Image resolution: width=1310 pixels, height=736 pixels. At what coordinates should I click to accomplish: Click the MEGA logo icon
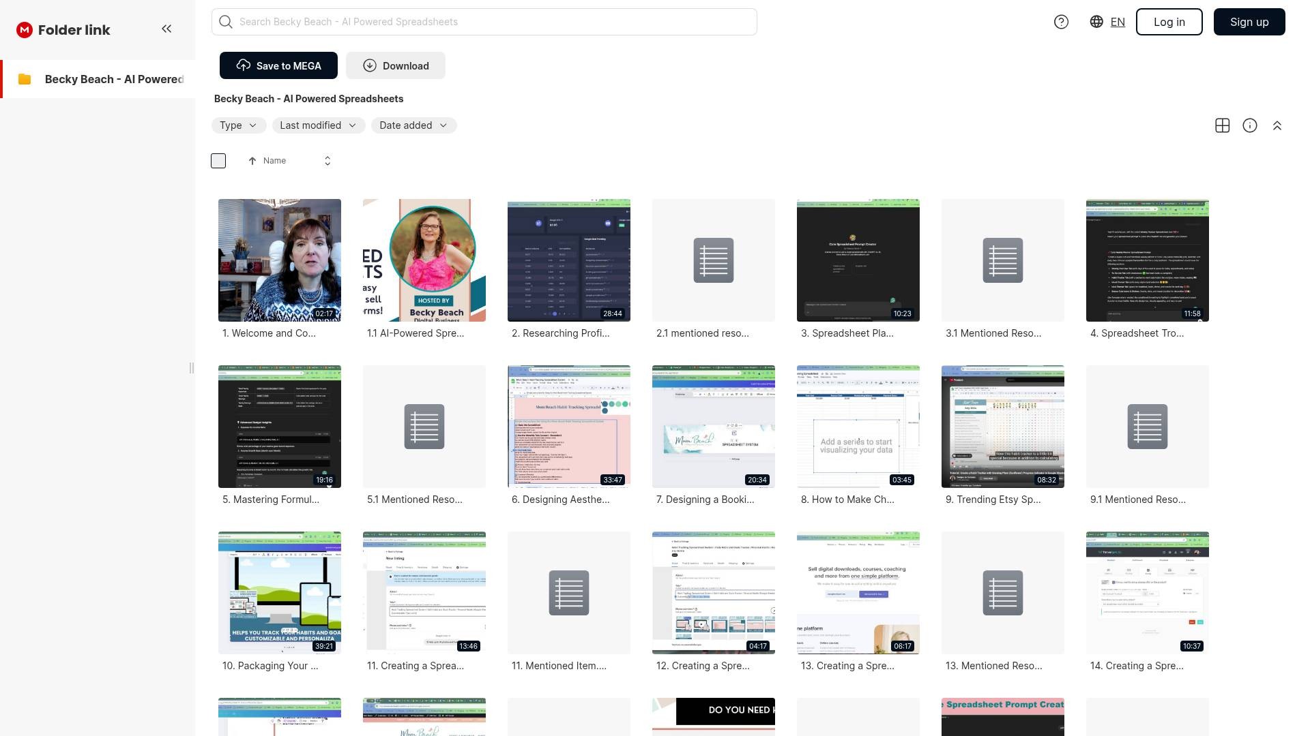[25, 30]
